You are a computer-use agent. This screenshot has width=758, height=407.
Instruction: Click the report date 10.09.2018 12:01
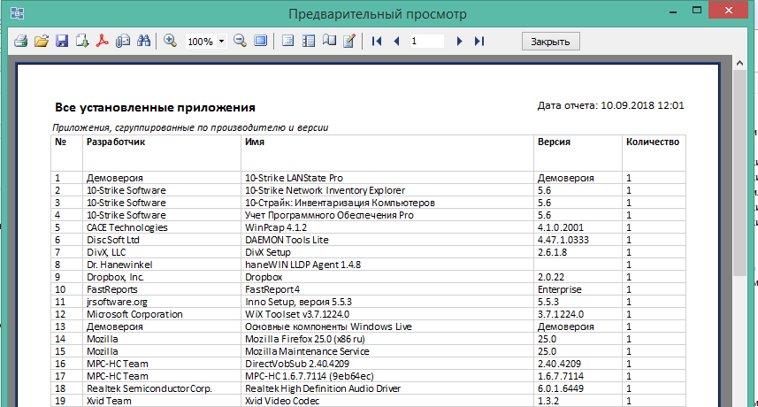point(642,105)
